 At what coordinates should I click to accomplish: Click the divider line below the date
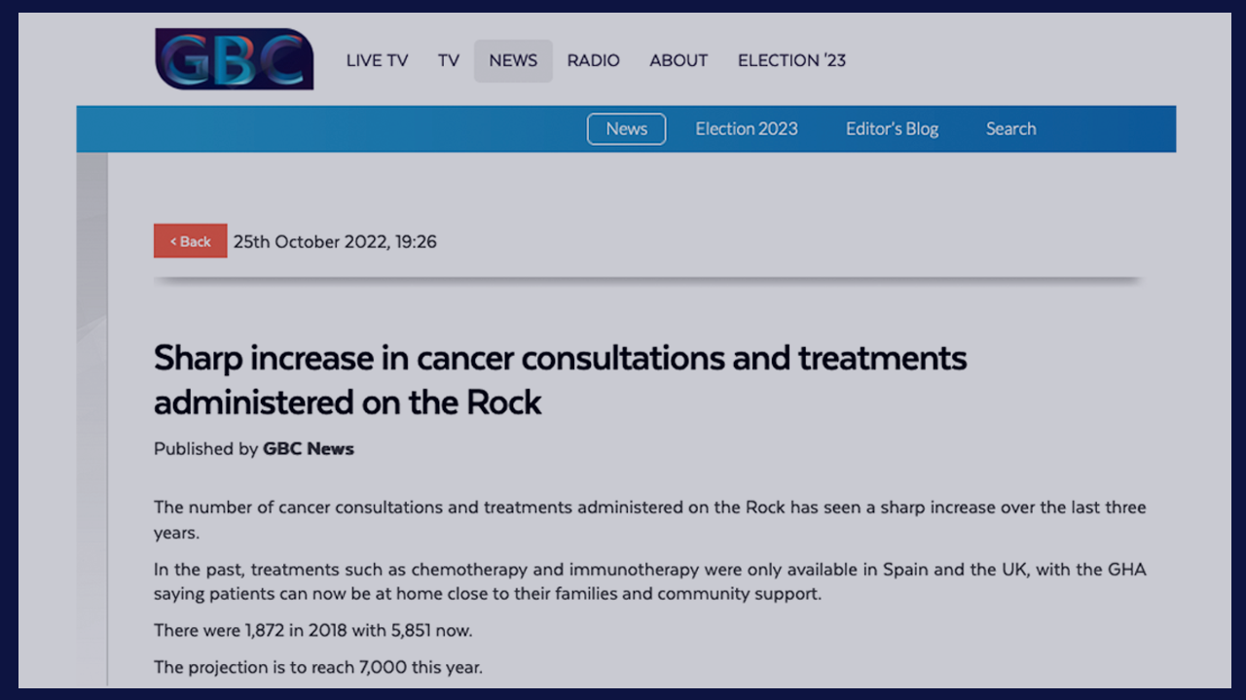point(647,280)
